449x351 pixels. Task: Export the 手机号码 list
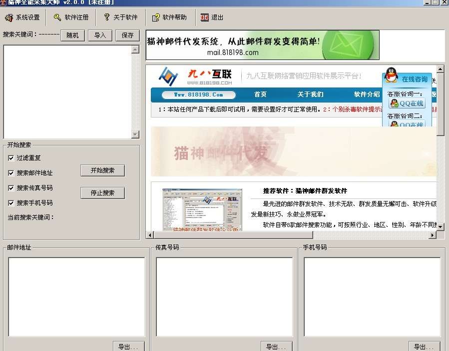pos(424,346)
